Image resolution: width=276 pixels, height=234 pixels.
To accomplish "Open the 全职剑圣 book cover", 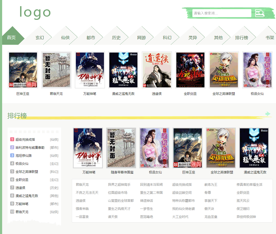I will [x=190, y=70].
